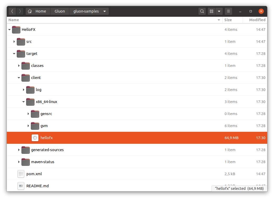Screen dimensions: 274x199
Task: Click 6 items size of gvm
Action: point(231,126)
